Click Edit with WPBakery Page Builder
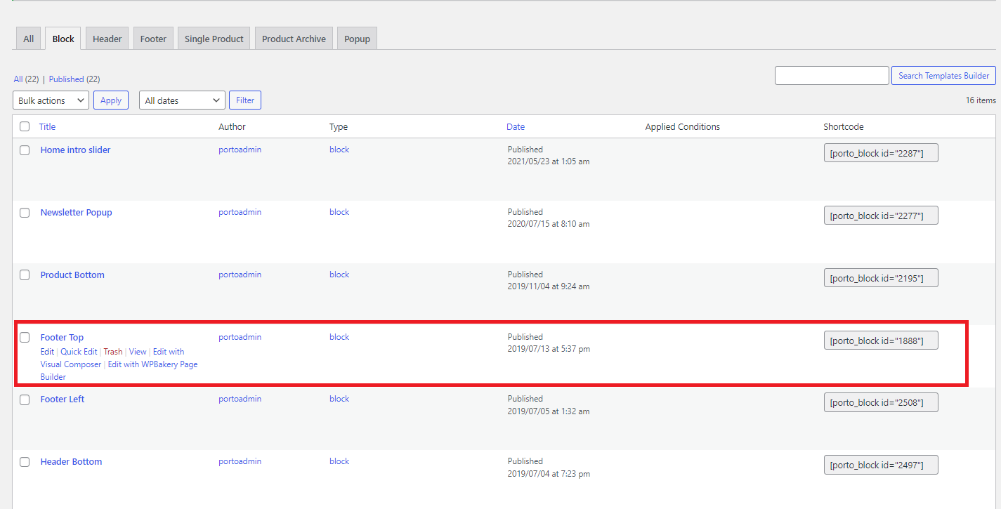The height and width of the screenshot is (509, 1001). (x=119, y=371)
